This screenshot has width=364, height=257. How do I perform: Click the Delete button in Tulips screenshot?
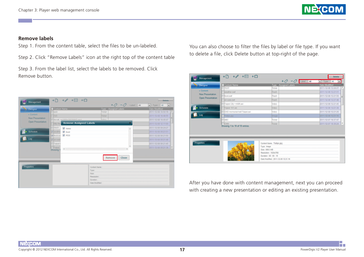[336, 76]
